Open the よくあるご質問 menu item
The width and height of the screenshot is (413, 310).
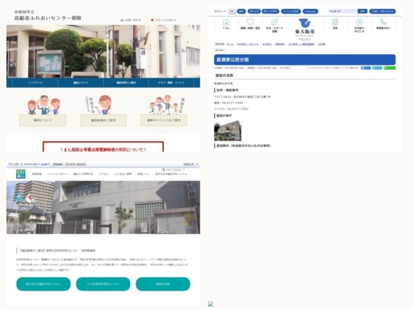click(x=123, y=174)
